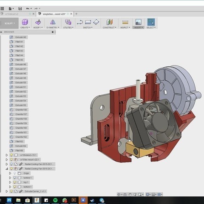The width and height of the screenshot is (204, 204).
Task: Select the Modify edit form icon
Action: click(38, 22)
